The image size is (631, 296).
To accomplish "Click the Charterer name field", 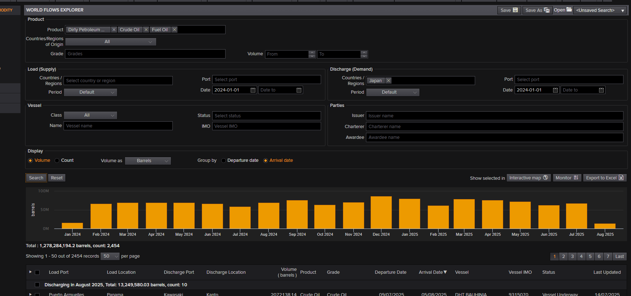I will [495, 127].
